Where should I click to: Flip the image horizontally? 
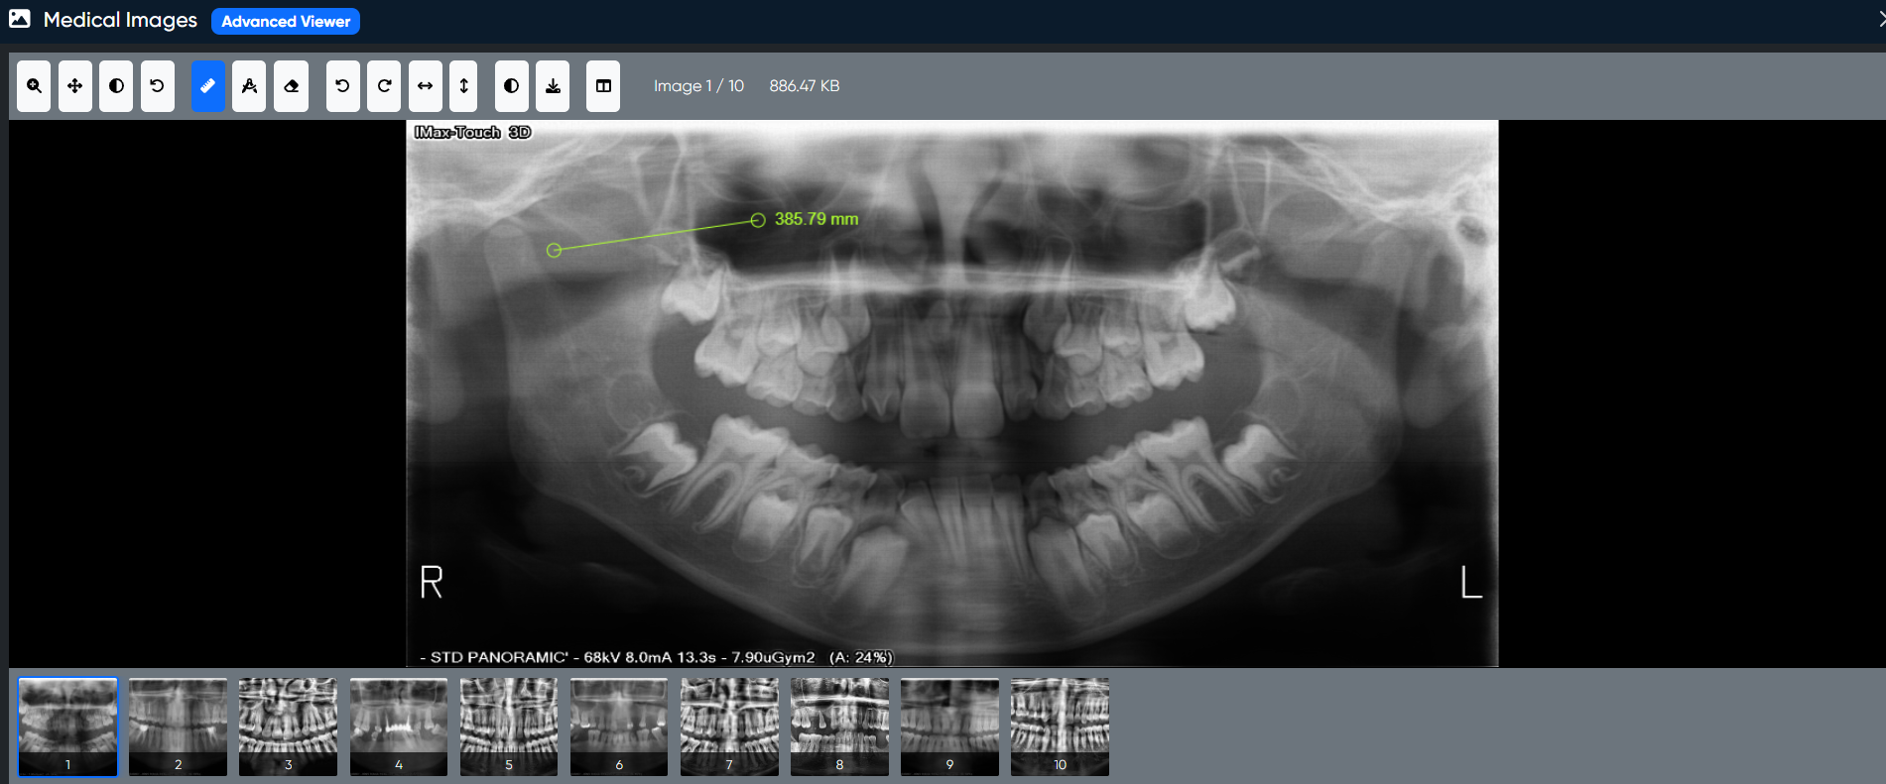[x=425, y=86]
